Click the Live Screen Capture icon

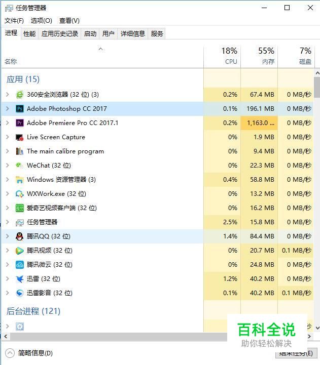[20, 137]
